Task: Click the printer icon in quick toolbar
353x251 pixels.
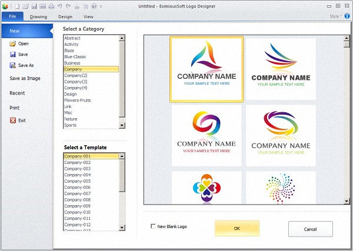Action: [x=51, y=6]
